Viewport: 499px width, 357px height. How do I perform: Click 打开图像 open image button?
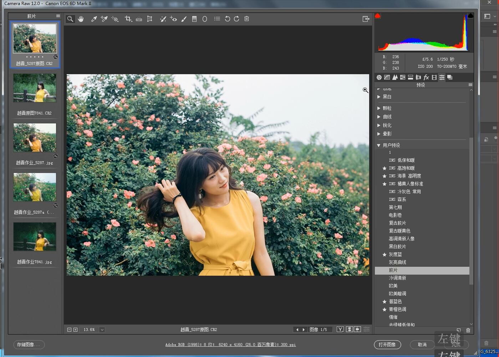pos(387,345)
